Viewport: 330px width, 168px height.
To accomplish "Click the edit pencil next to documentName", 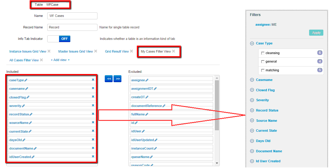I will click(35, 148).
